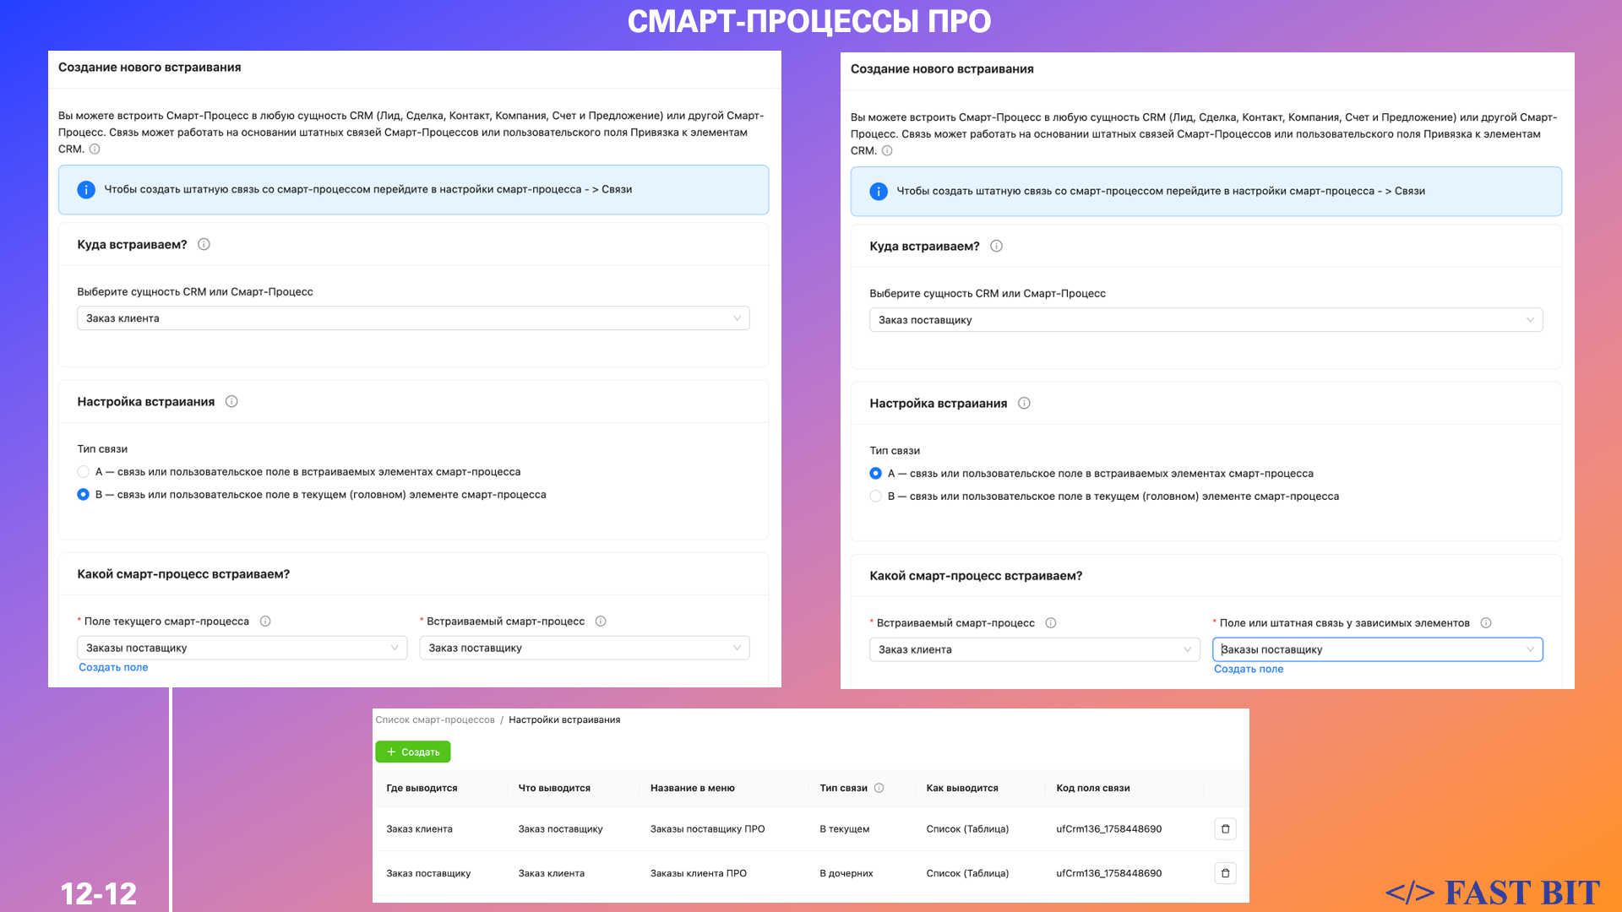Viewport: 1622px width, 912px height.
Task: Select radio option A in left form
Action: click(83, 472)
